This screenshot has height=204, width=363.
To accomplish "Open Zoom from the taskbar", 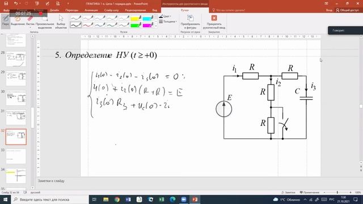I will (x=184, y=199).
